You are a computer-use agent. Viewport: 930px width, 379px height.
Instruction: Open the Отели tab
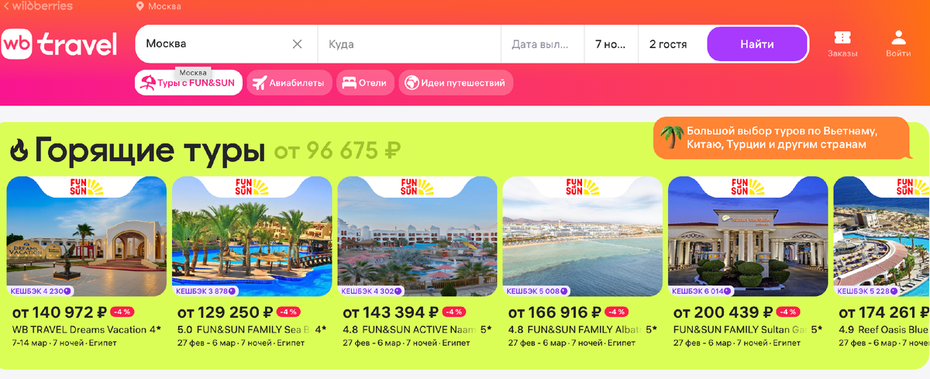tap(365, 83)
